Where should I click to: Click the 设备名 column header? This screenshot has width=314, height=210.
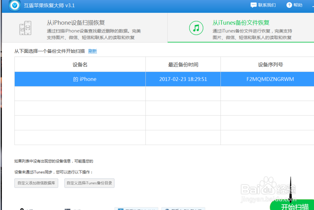pos(80,64)
